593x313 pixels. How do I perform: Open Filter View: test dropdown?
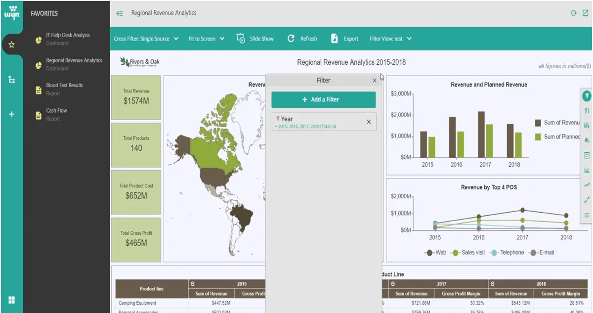point(390,39)
